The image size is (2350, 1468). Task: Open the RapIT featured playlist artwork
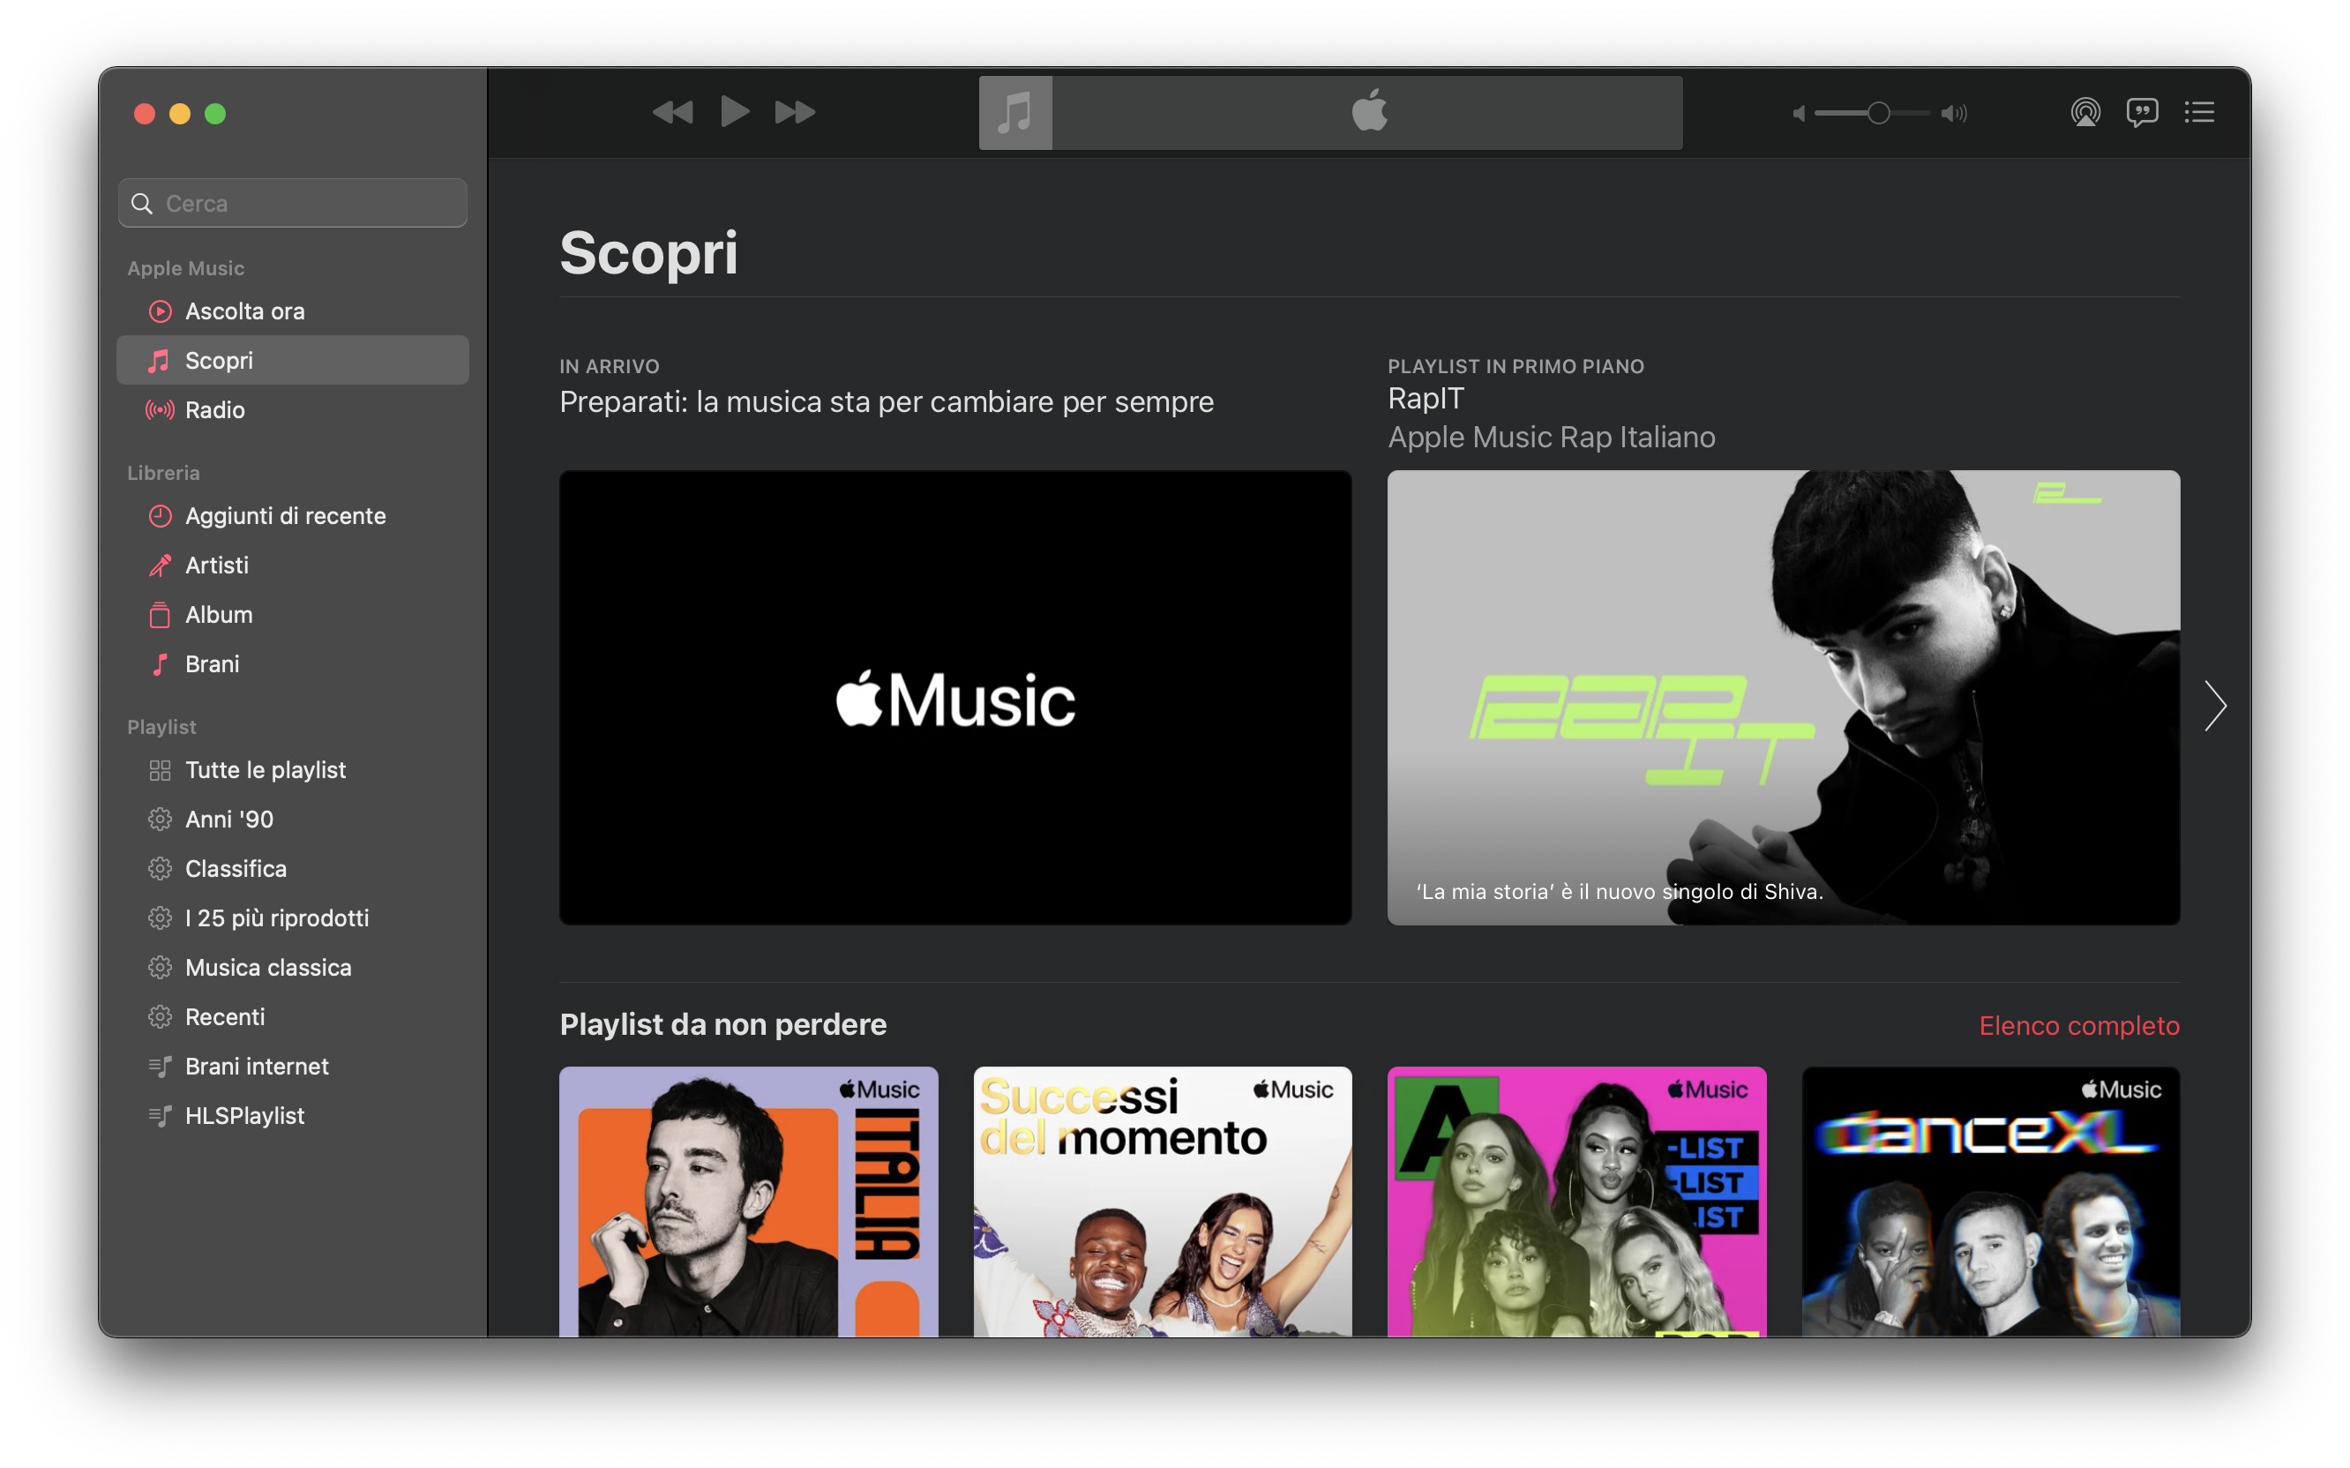point(1783,698)
